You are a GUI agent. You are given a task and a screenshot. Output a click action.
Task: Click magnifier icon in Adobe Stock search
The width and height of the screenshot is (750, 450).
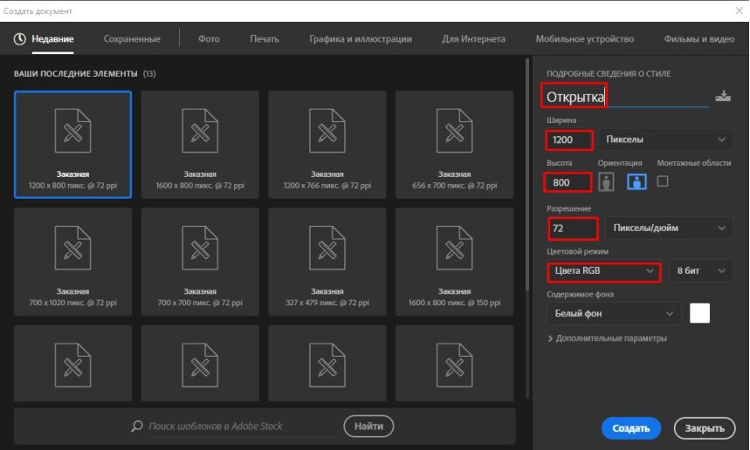click(x=137, y=426)
